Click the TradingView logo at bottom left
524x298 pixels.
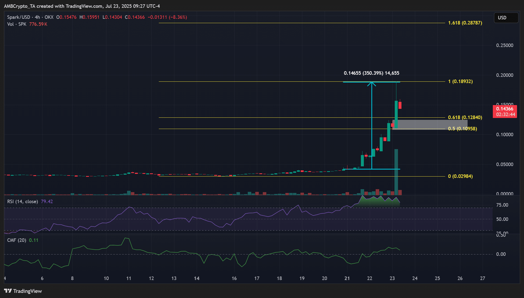point(23,291)
